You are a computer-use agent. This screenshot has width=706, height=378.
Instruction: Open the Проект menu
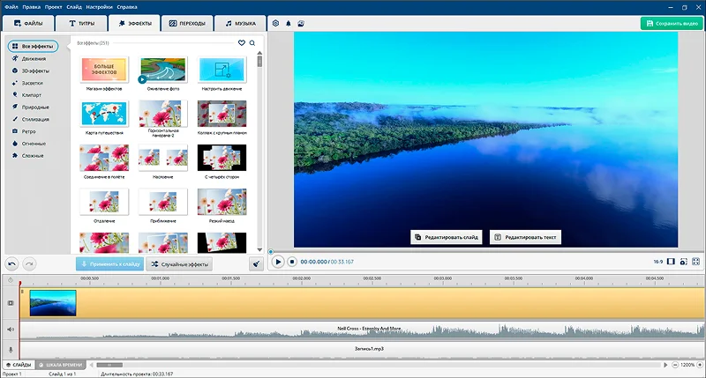click(x=53, y=7)
